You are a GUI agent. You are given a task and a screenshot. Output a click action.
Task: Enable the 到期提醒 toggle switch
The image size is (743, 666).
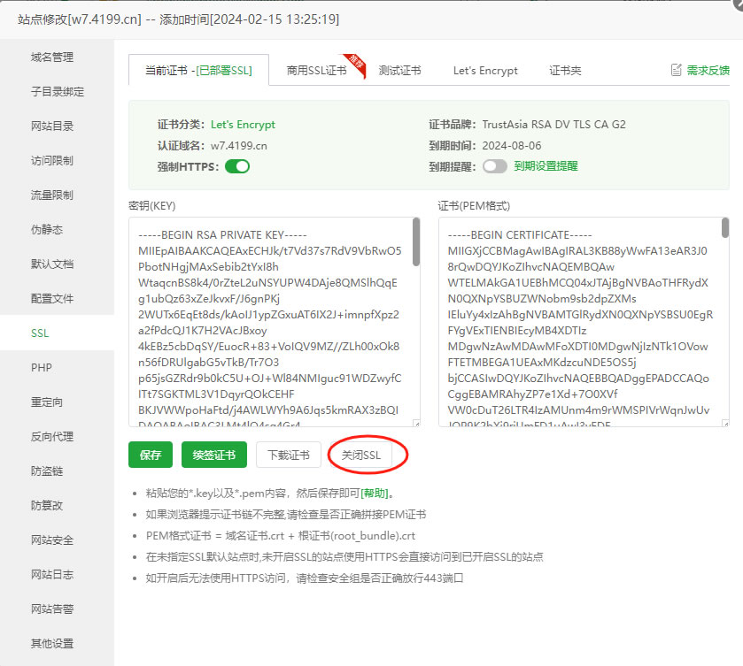[494, 165]
